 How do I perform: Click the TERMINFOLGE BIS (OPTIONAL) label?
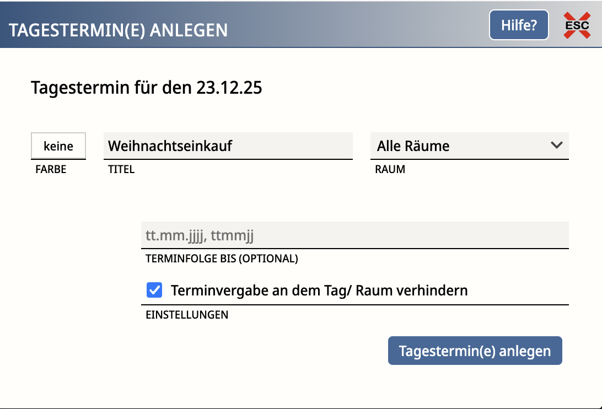(222, 259)
